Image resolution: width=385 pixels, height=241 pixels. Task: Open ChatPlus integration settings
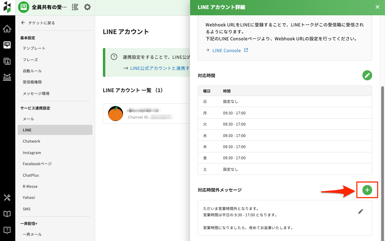tap(31, 175)
